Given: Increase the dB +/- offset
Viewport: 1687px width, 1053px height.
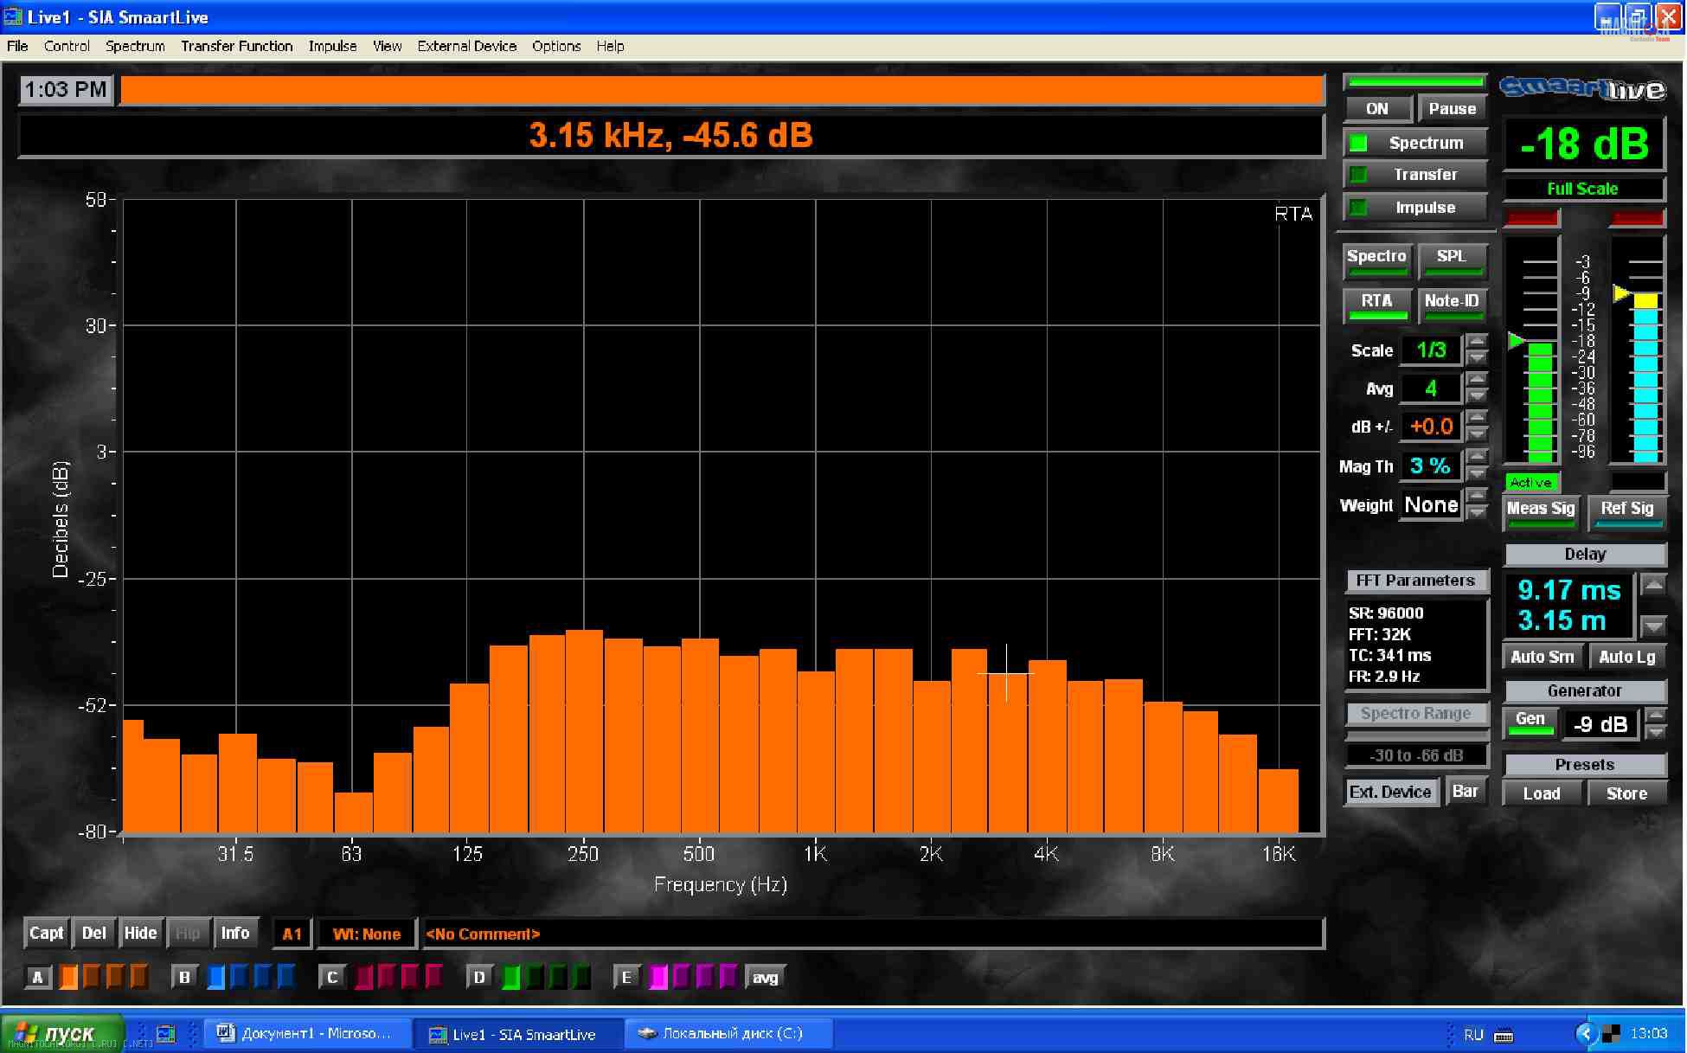Looking at the screenshot, I should (1478, 417).
